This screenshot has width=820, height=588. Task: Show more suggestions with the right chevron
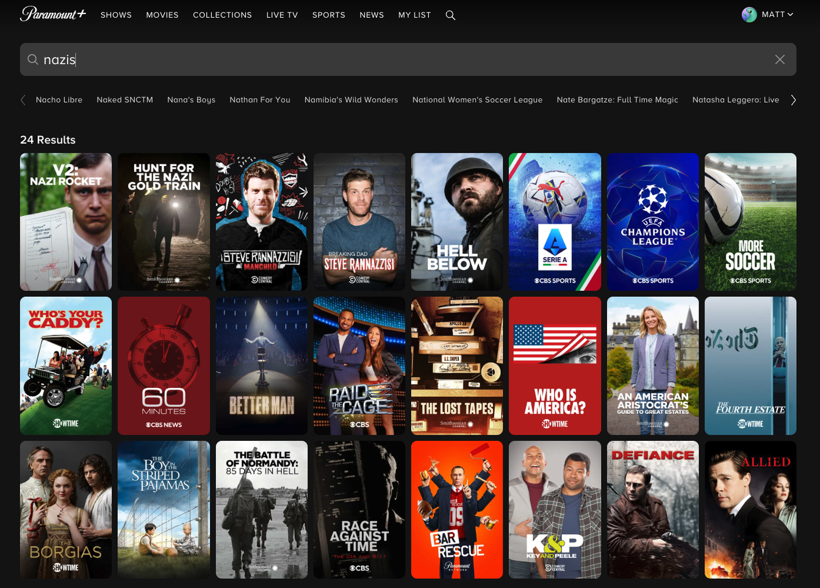(793, 100)
